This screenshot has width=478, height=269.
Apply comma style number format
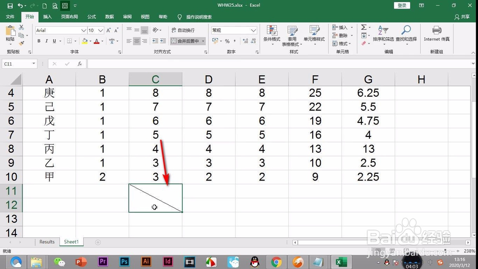(x=235, y=41)
